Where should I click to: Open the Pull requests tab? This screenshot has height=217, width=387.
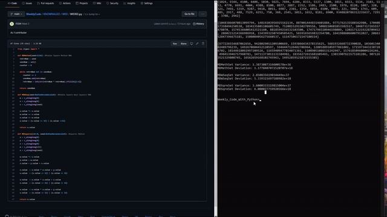click(46, 3)
